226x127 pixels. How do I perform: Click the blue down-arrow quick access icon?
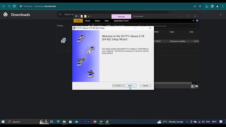pyautogui.click(x=76, y=16)
